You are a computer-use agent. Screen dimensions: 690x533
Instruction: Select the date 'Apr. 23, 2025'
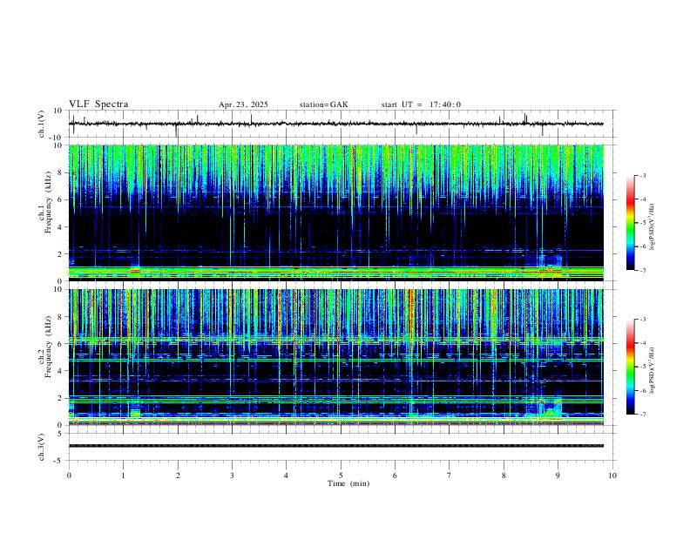[x=243, y=105]
